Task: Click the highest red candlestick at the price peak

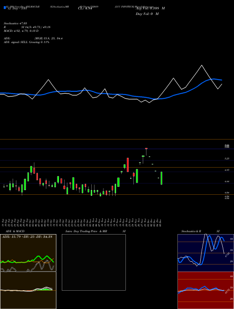Action: coord(146,148)
